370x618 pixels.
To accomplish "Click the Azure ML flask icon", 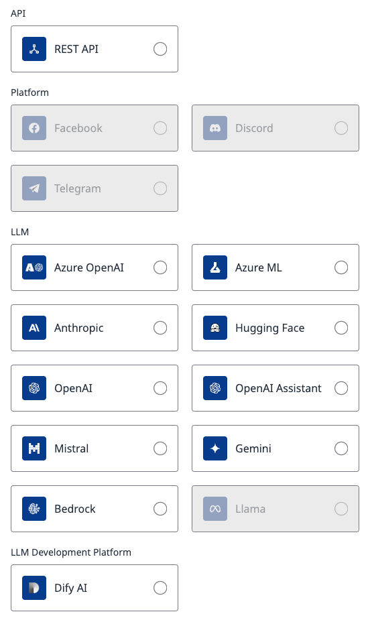I will tap(215, 267).
